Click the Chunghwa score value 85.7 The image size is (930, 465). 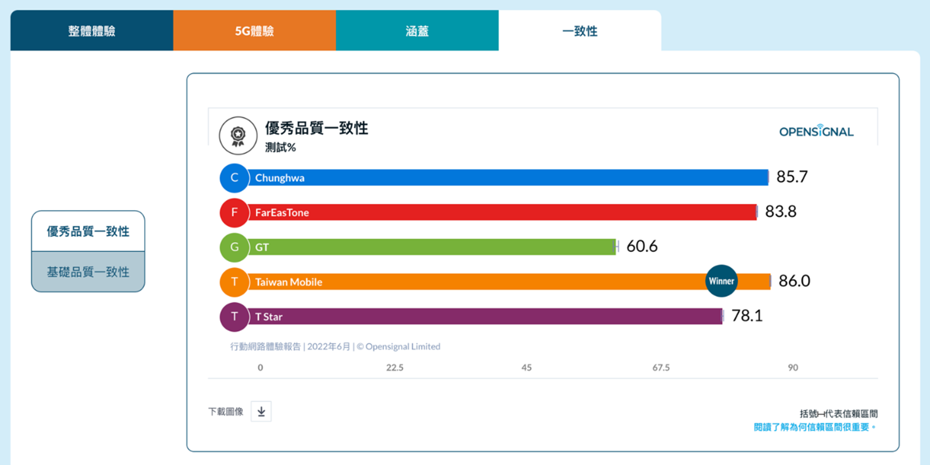(x=792, y=176)
